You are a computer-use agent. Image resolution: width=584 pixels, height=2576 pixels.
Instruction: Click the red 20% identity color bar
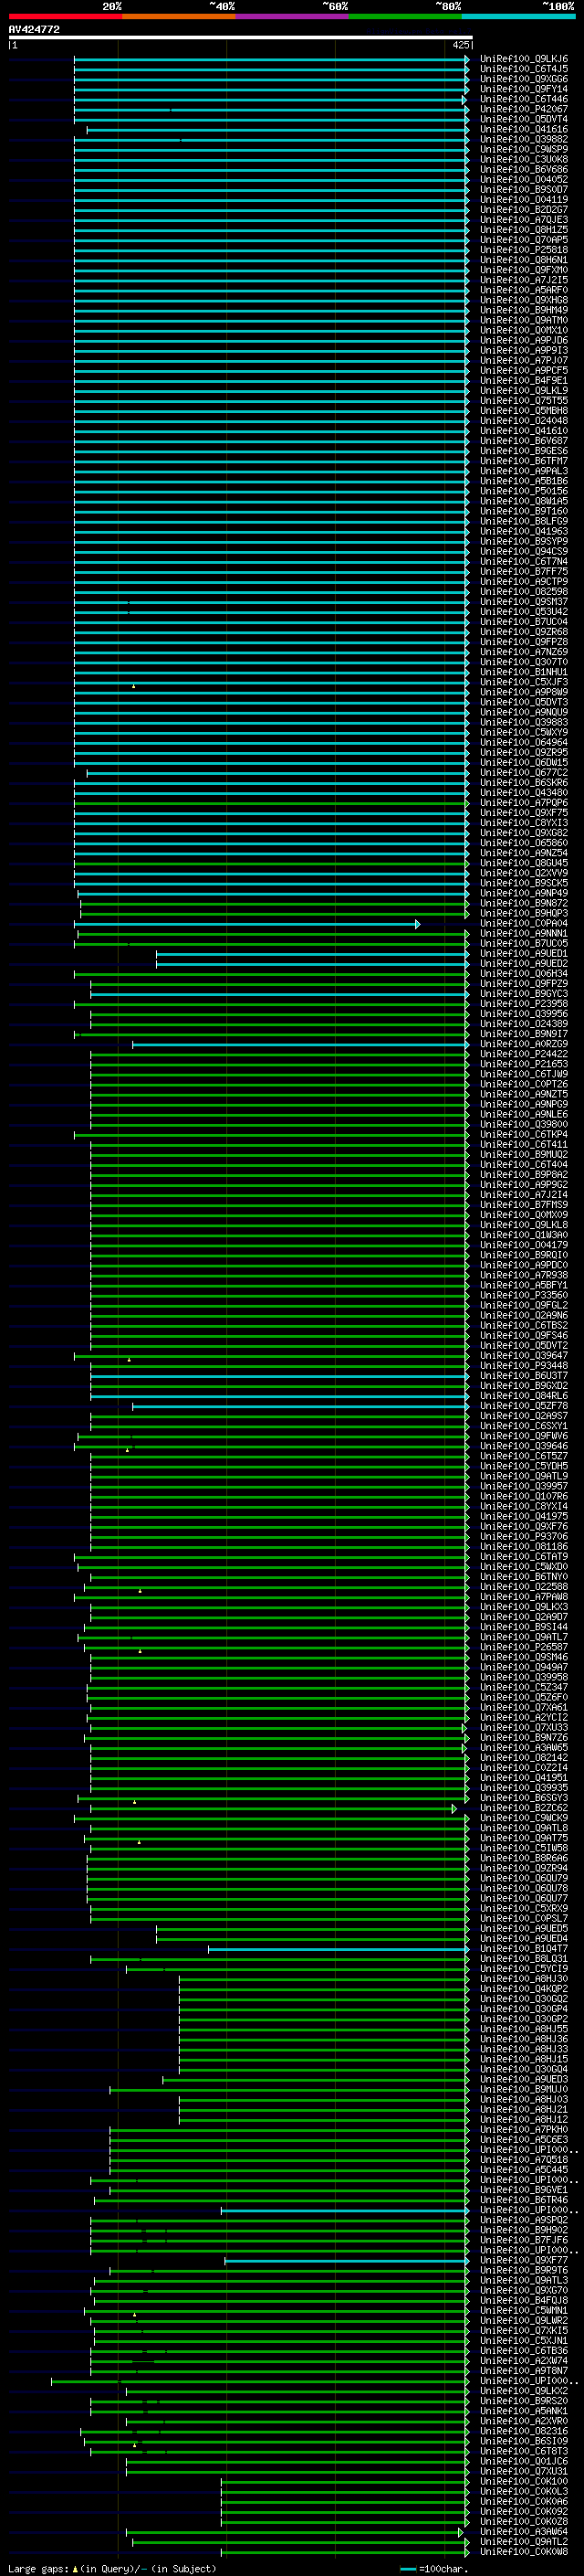(65, 16)
